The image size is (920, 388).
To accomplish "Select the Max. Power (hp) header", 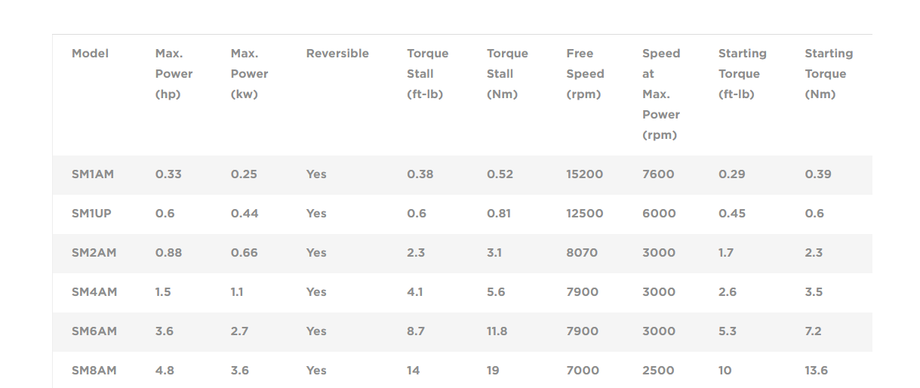I will [174, 74].
